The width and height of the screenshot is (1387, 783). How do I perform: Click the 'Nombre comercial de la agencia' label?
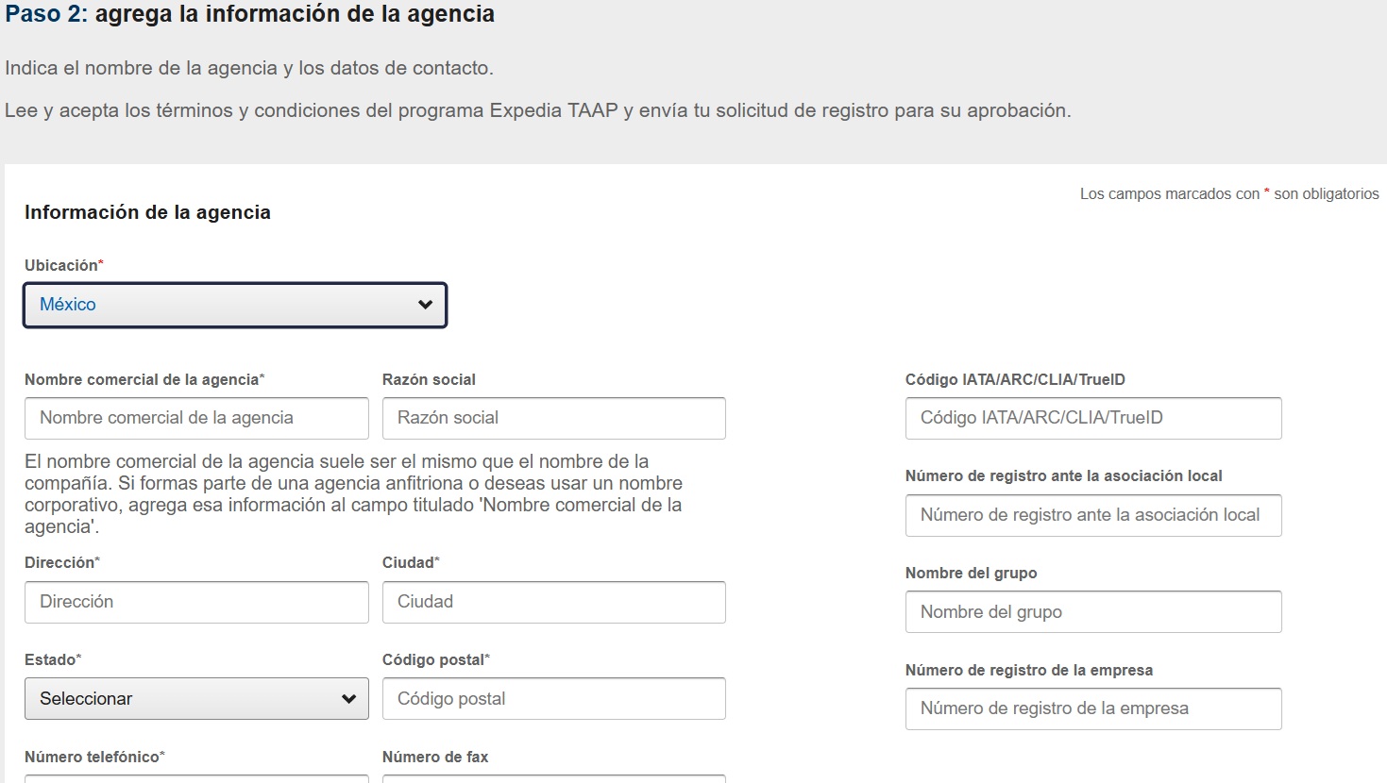144,379
